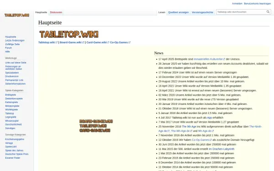274x171 pixels.
Task: Open the Miniaturspiele category
Action: tap(12, 106)
